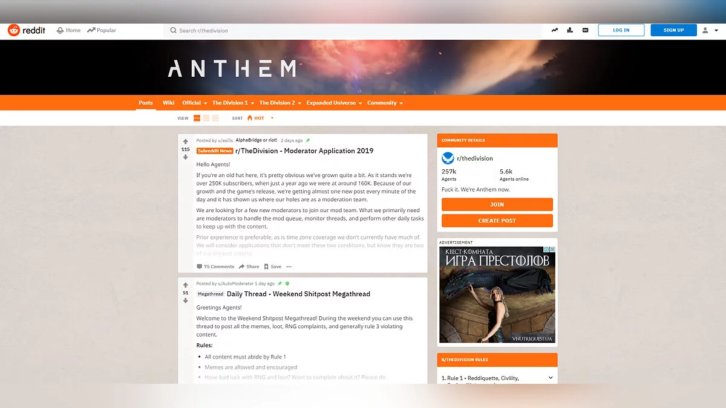Select the classic view layout toggle
The height and width of the screenshot is (408, 726).
point(206,118)
